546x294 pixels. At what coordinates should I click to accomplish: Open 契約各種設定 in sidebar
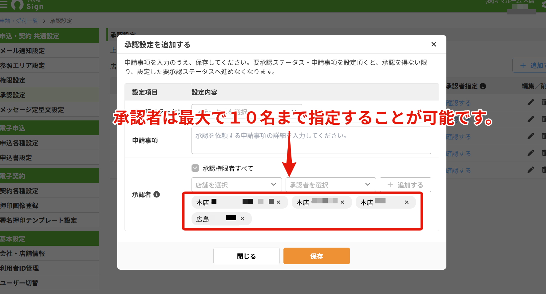tap(49, 191)
